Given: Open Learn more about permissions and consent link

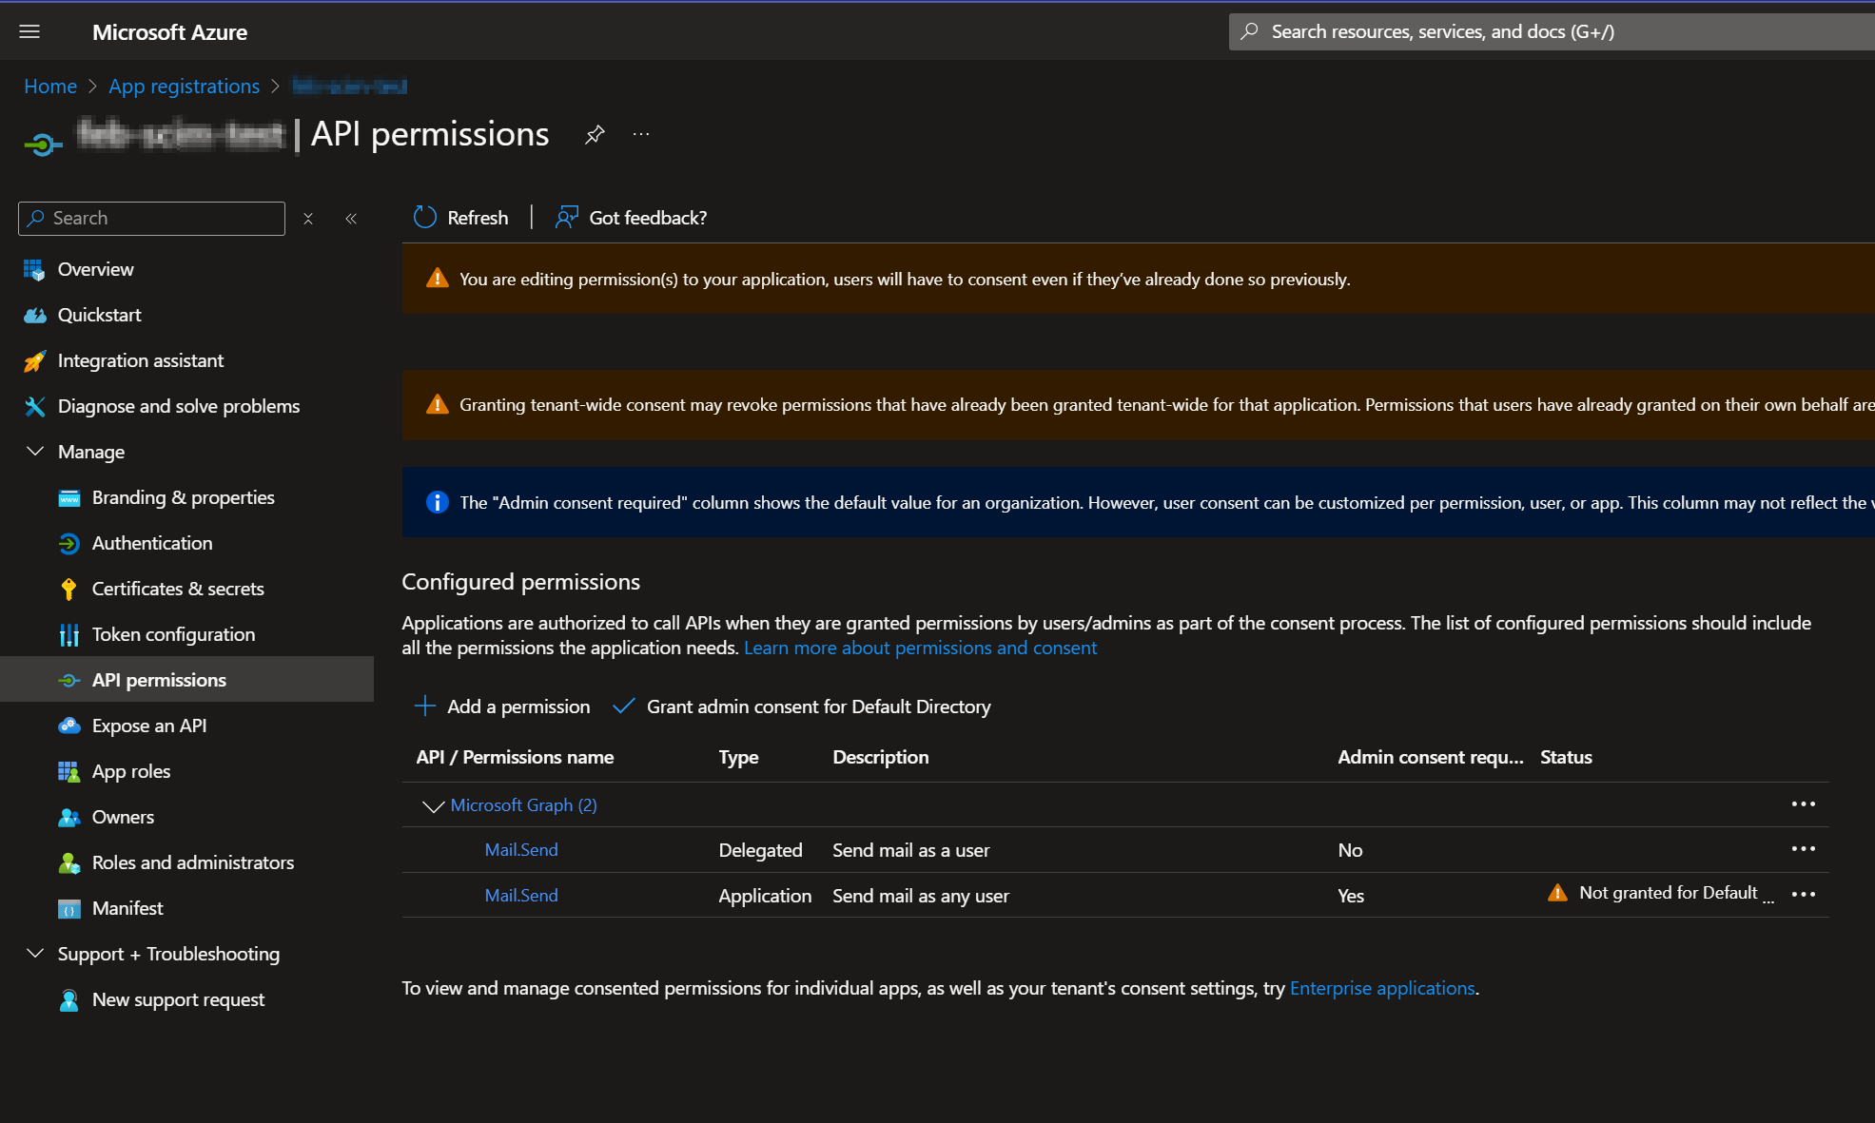Looking at the screenshot, I should pos(920,648).
